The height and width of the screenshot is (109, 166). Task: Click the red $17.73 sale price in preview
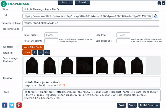tap(61, 86)
